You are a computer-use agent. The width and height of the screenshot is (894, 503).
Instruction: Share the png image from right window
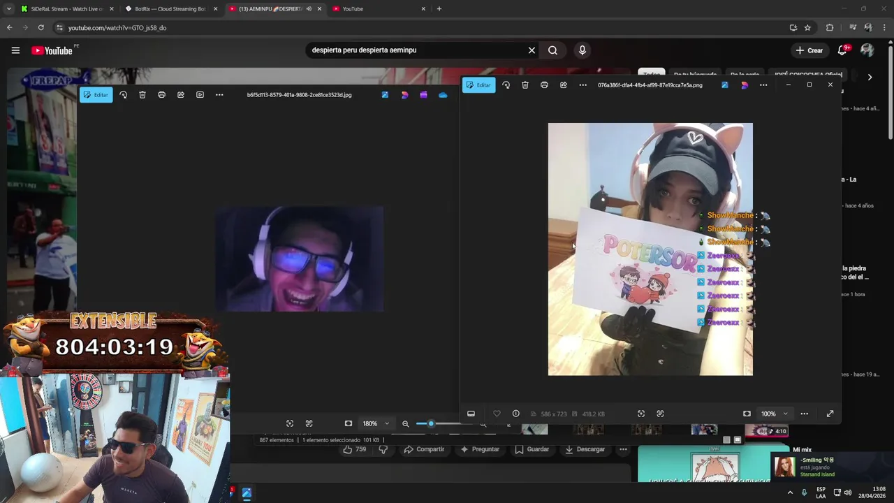pos(564,85)
